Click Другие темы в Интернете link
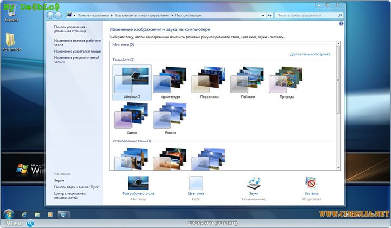The width and height of the screenshot is (391, 228). (x=311, y=55)
